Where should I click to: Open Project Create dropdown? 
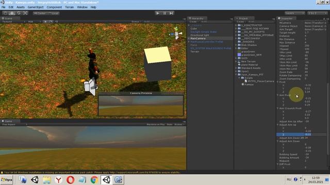click(x=241, y=22)
